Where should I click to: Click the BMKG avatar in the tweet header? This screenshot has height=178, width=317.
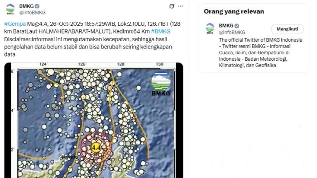click(10, 9)
